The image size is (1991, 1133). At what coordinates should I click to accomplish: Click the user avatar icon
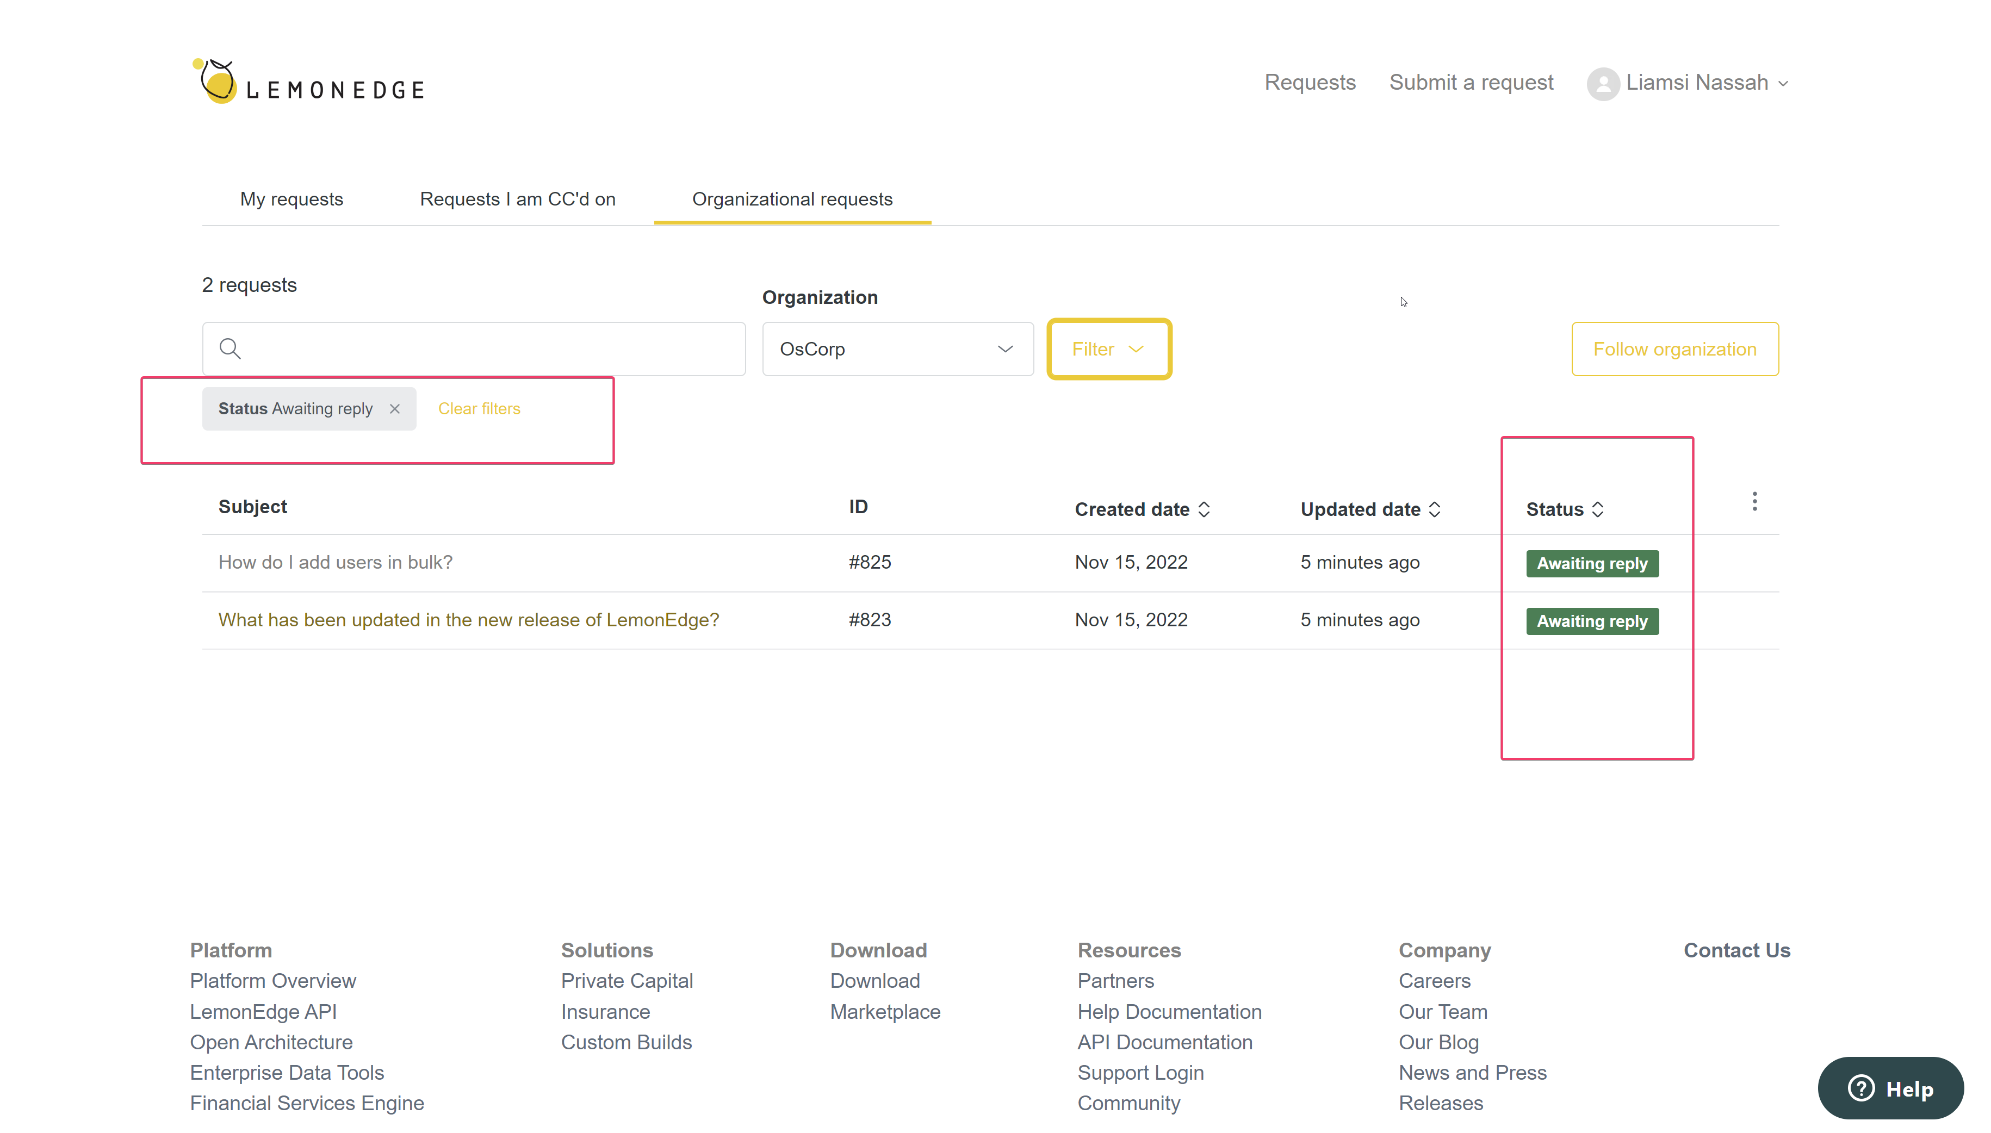pos(1603,83)
